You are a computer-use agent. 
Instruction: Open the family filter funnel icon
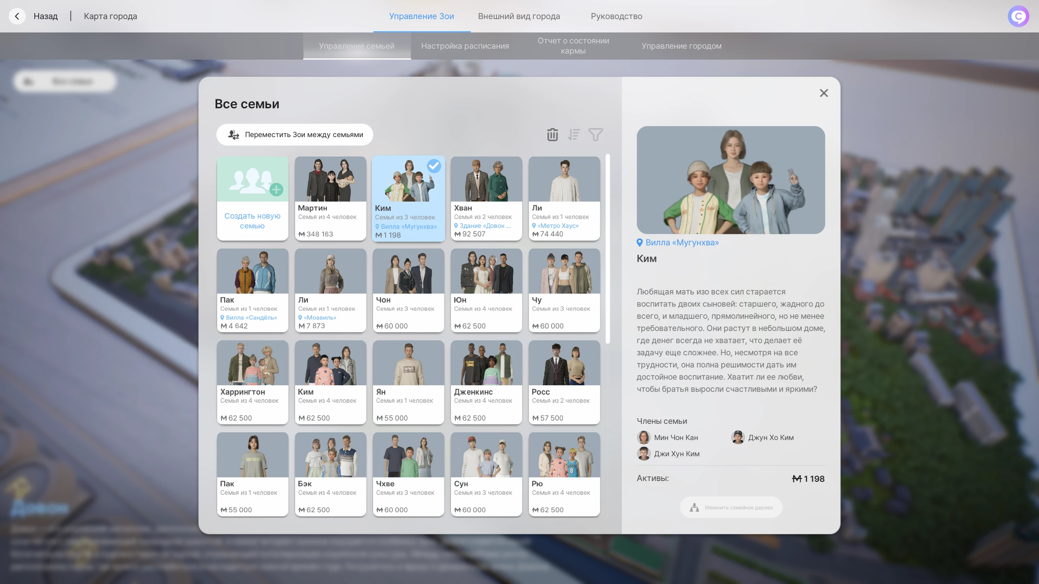click(x=595, y=135)
